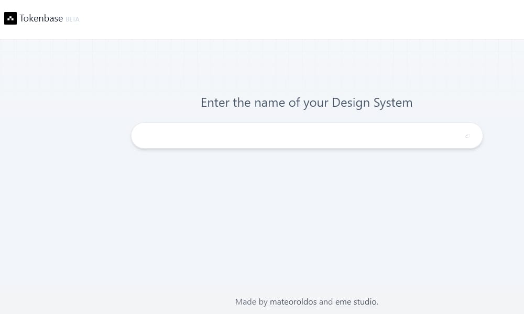Click the underlined mateoroldos credit
This screenshot has width=524, height=314.
[x=293, y=301]
